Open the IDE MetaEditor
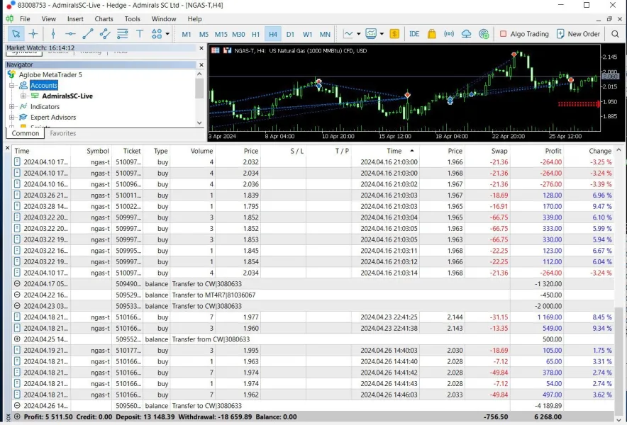The width and height of the screenshot is (627, 425). tap(414, 34)
